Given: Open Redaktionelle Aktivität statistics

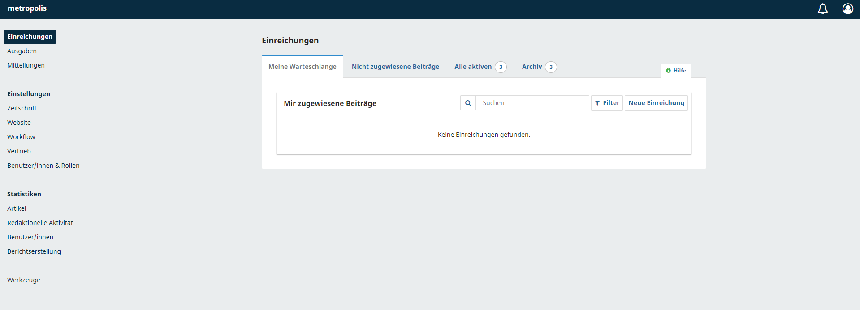Looking at the screenshot, I should tap(40, 223).
